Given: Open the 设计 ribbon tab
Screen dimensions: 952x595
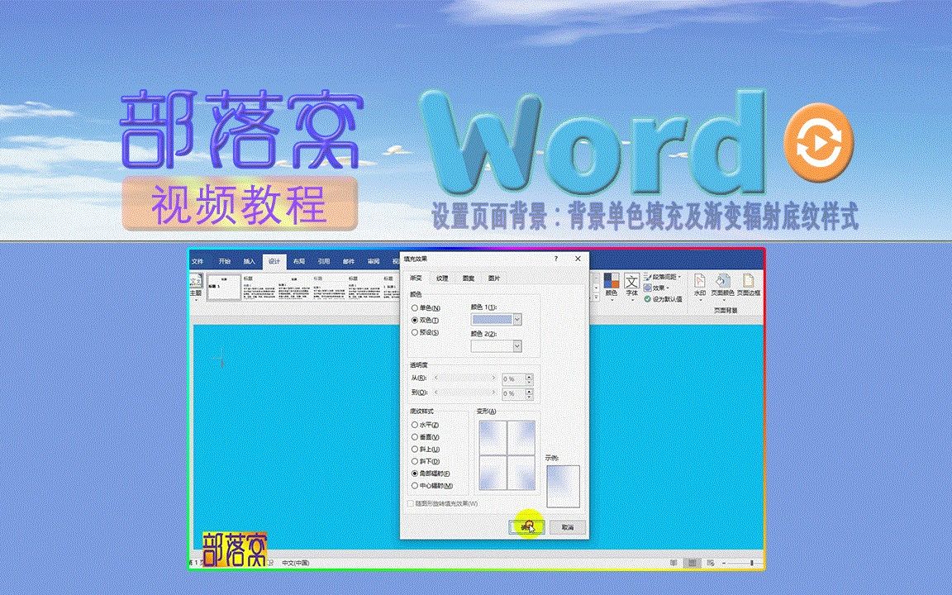Looking at the screenshot, I should point(275,259).
